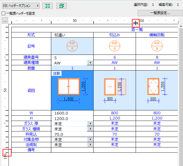Select the 1,600 wide window elevation drawing
This screenshot has height=166, width=183.
[x=69, y=86]
